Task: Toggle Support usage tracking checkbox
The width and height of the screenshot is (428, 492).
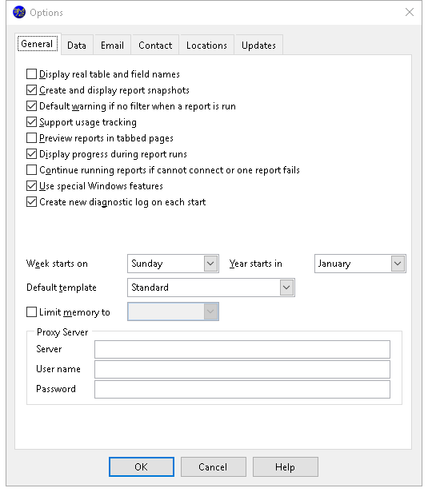Action: pyautogui.click(x=31, y=122)
